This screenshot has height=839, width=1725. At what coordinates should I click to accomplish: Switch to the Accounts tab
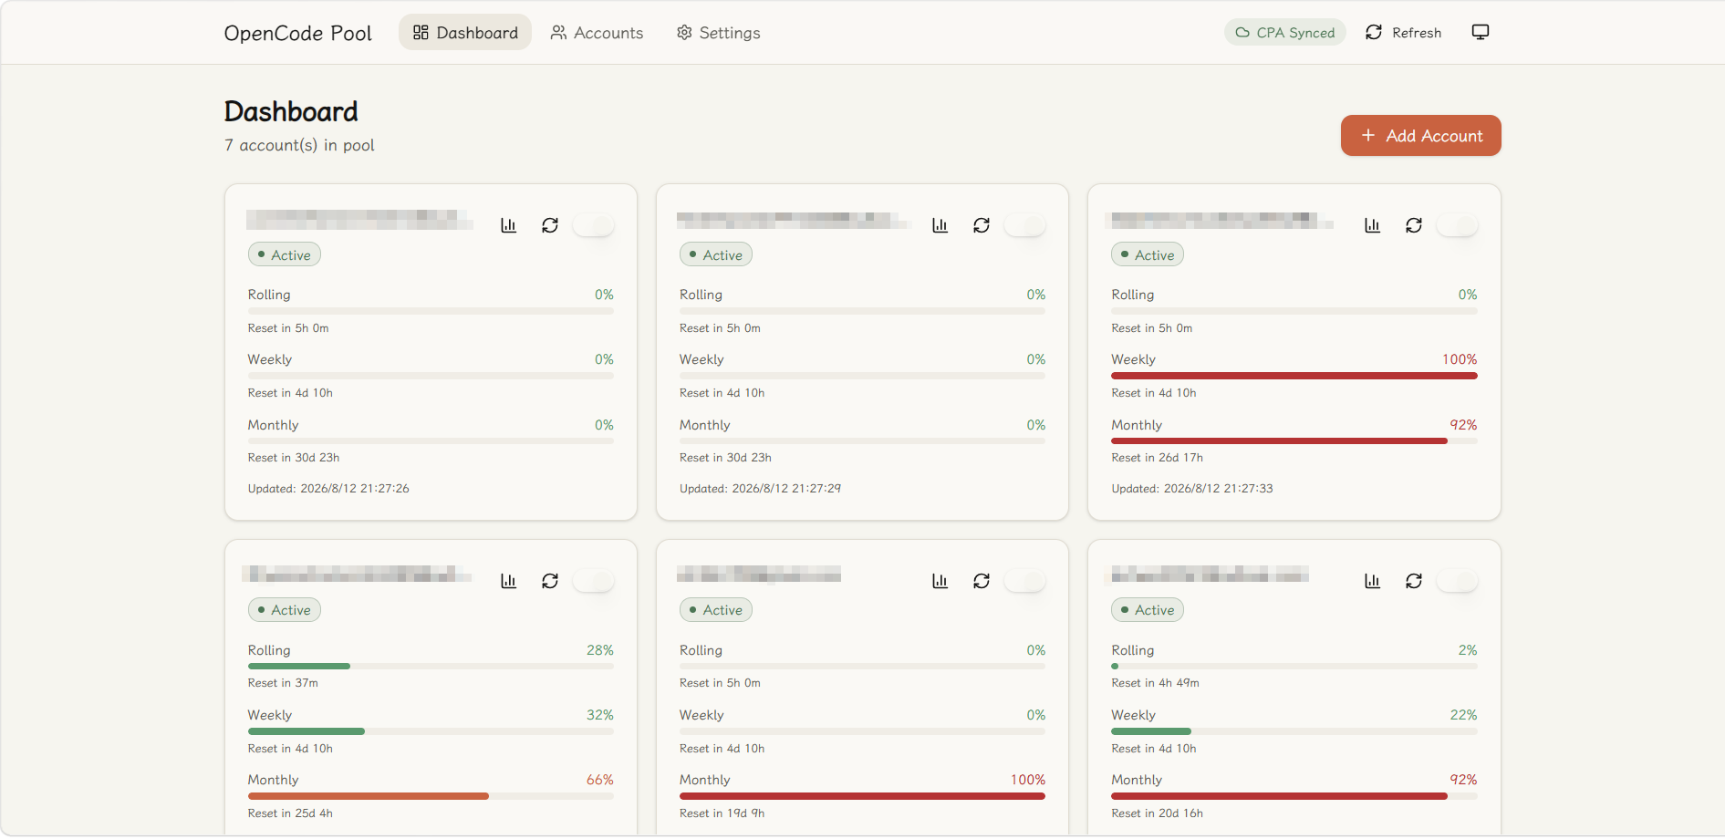[x=598, y=33]
